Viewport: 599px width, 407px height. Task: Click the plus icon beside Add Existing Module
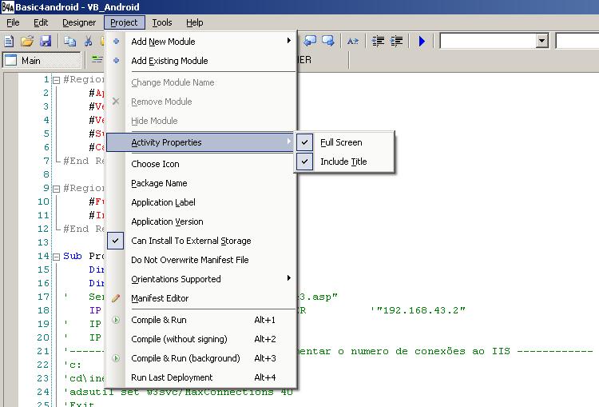click(116, 61)
